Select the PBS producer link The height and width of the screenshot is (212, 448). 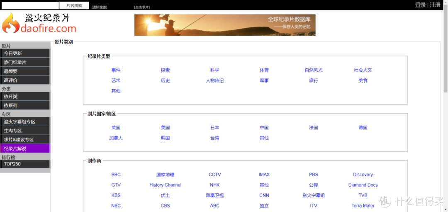tap(314, 175)
